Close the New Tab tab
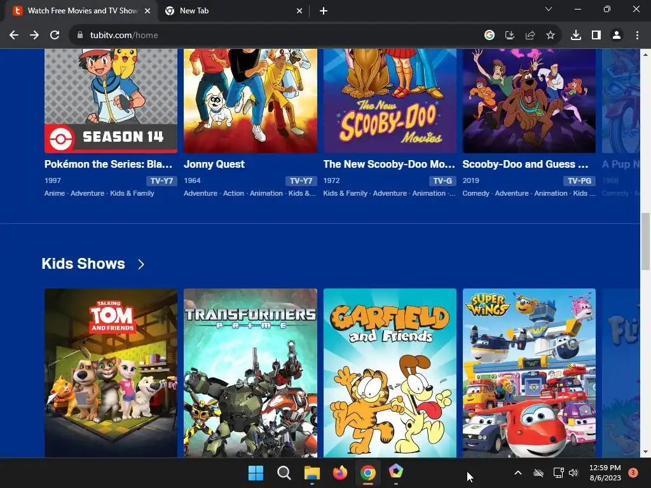This screenshot has height=488, width=651. (299, 11)
